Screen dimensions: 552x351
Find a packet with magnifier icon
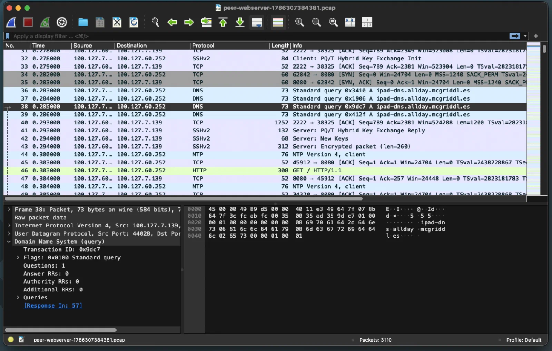pyautogui.click(x=155, y=22)
